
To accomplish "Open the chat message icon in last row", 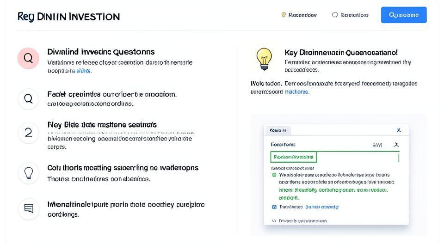I will tap(28, 208).
